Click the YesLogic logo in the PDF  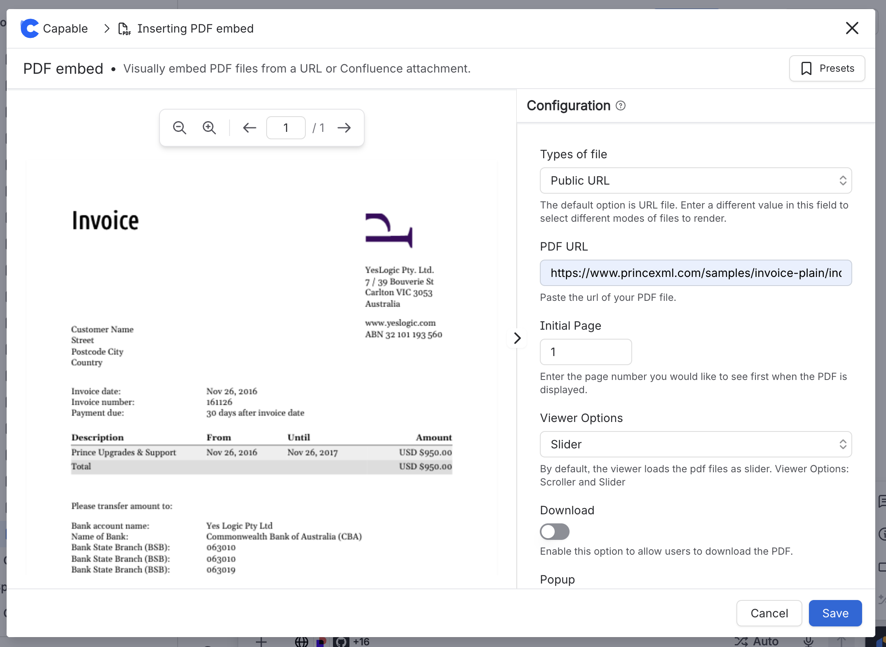coord(389,230)
